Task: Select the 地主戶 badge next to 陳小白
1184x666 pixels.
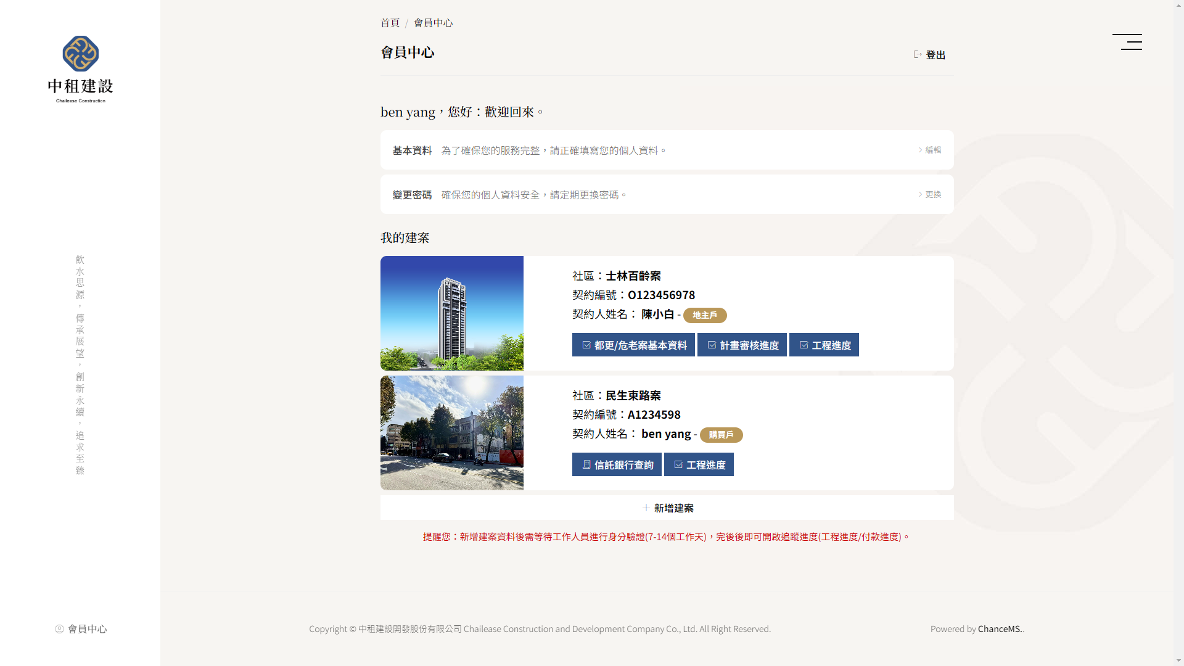Action: coord(705,315)
